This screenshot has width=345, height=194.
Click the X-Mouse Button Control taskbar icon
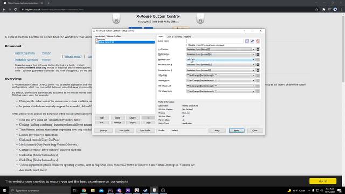coord(154,190)
